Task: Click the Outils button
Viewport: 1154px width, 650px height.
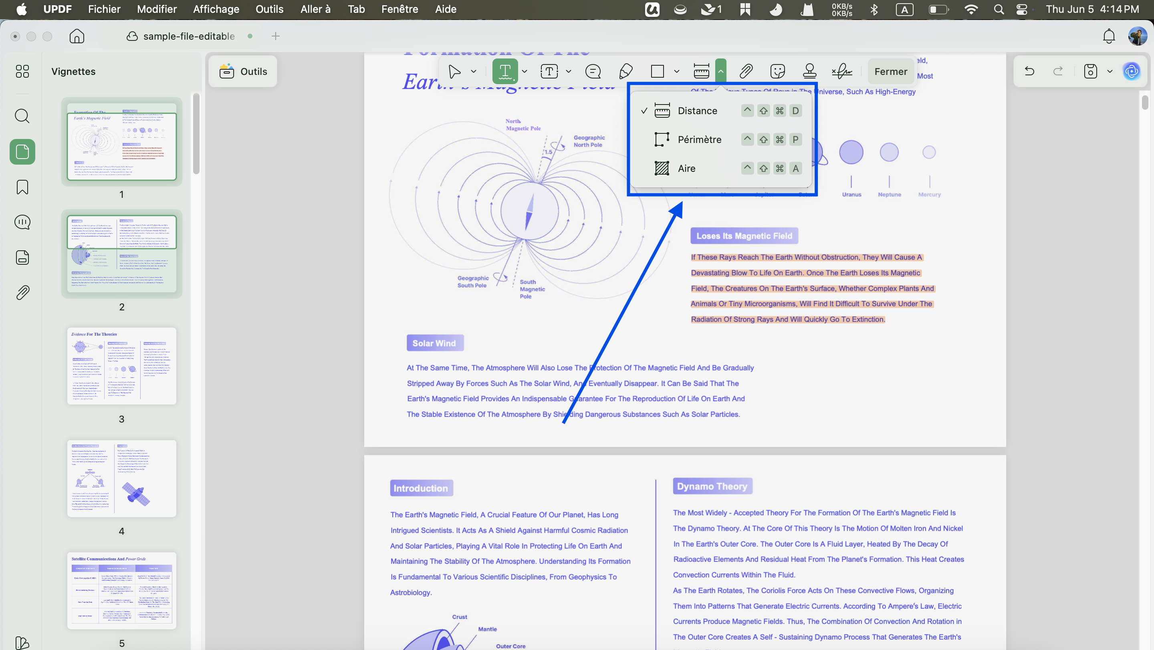Action: click(x=243, y=71)
